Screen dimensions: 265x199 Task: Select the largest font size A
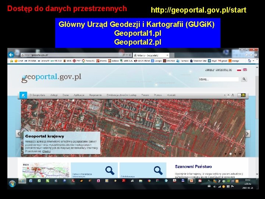233,95
